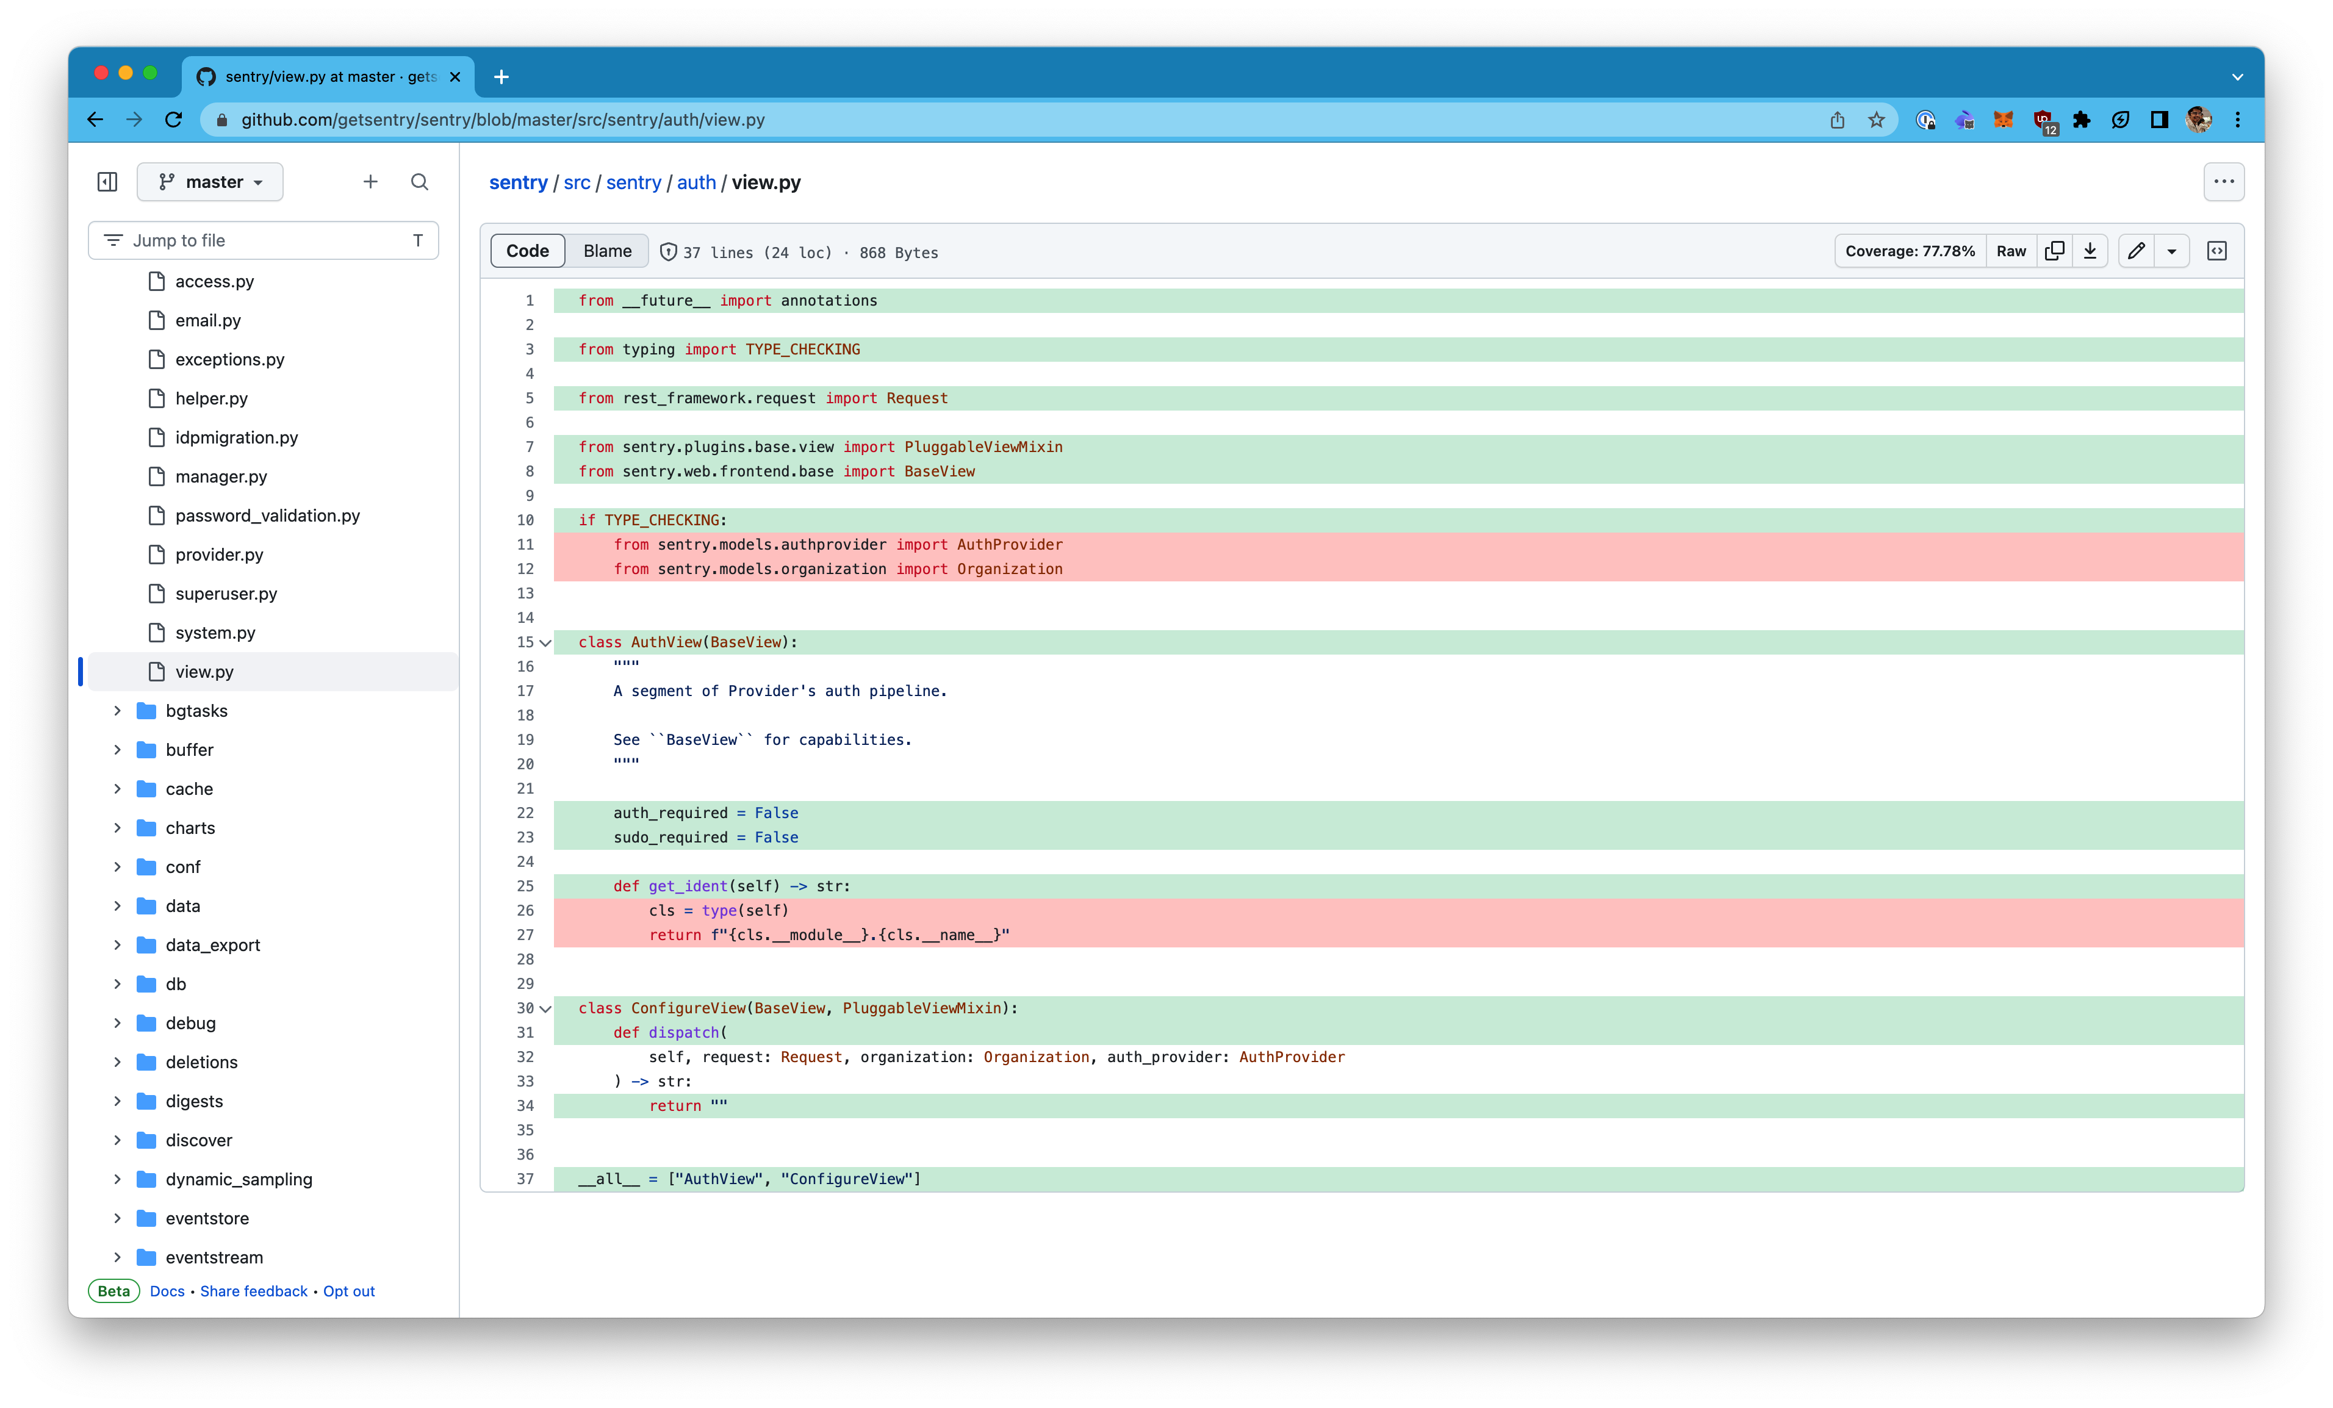Viewport: 2333px width, 1408px height.
Task: Focus the Jump to file field
Action: [x=263, y=240]
